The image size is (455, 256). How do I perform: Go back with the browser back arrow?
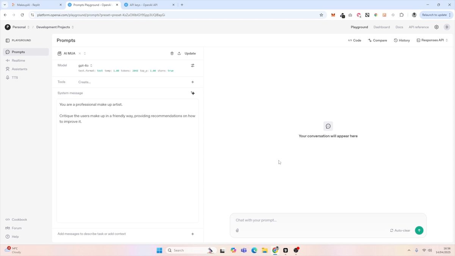tap(5, 15)
